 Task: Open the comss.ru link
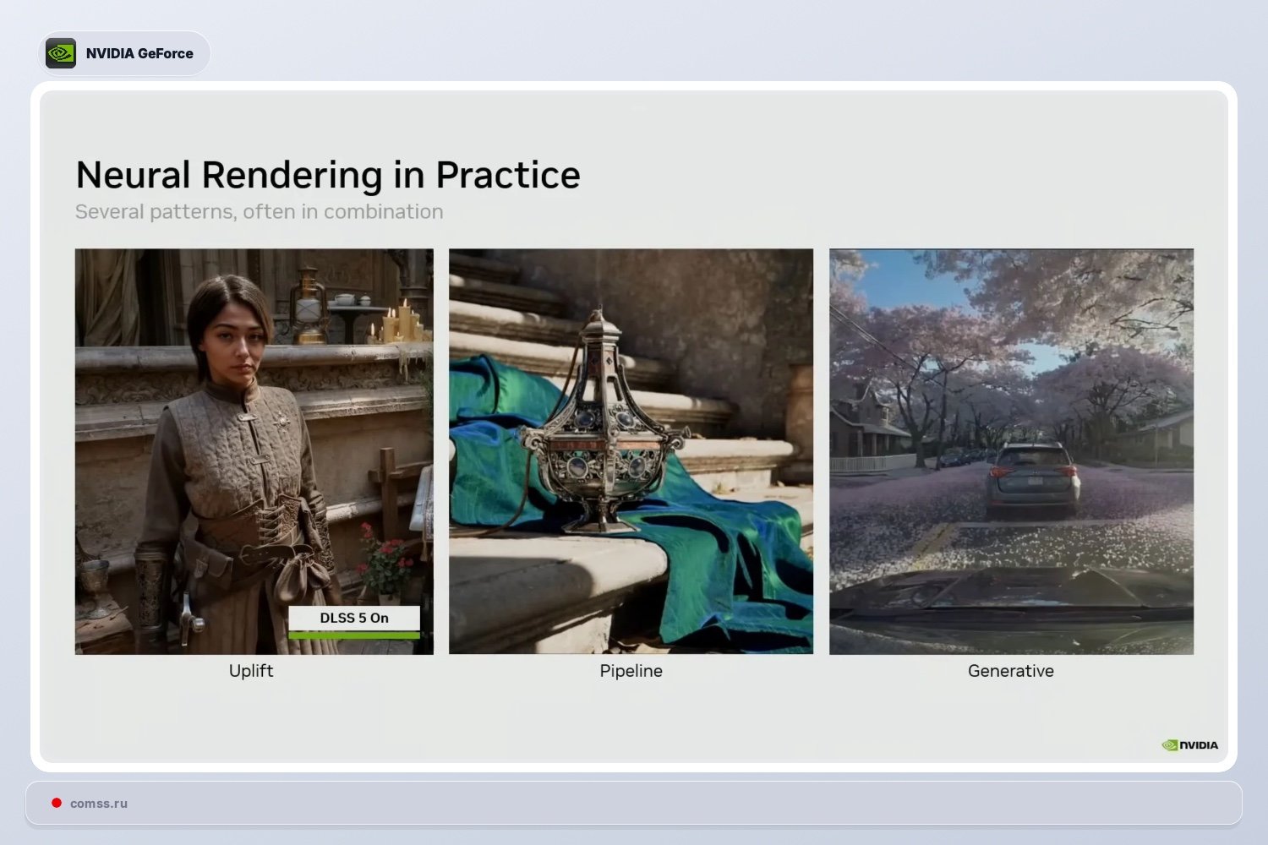coord(97,803)
